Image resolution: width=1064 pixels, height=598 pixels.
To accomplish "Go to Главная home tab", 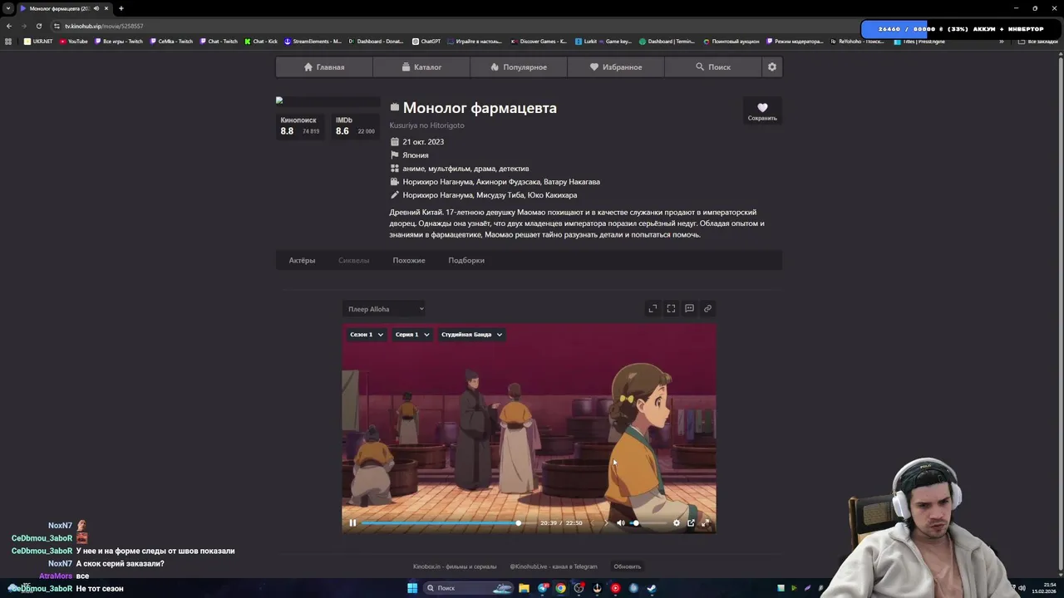I will click(x=324, y=66).
